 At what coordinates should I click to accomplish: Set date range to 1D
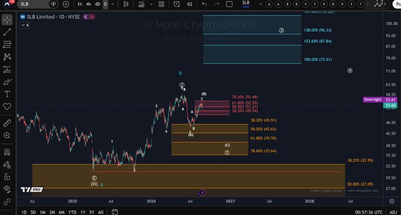point(24,212)
